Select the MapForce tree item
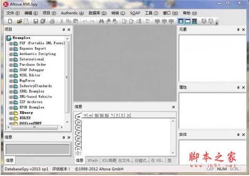Image resolution: width=250 pixels, height=176 pixels. [27, 81]
